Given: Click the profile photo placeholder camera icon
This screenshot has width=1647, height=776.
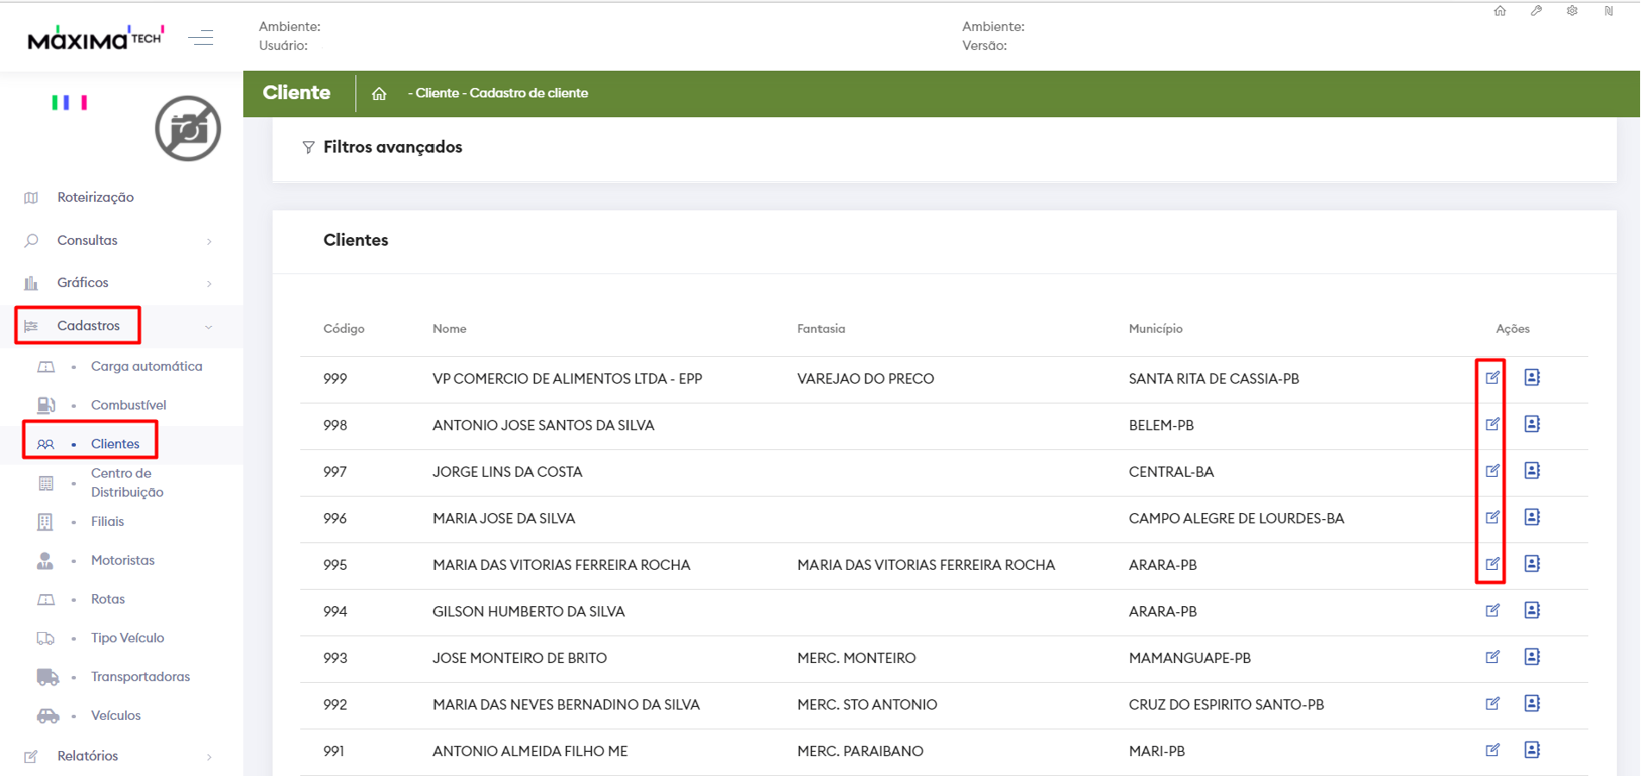Looking at the screenshot, I should pos(187,128).
